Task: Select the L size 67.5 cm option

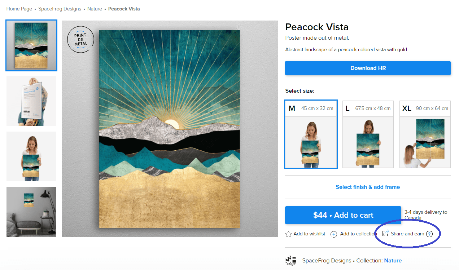Action: (368, 134)
